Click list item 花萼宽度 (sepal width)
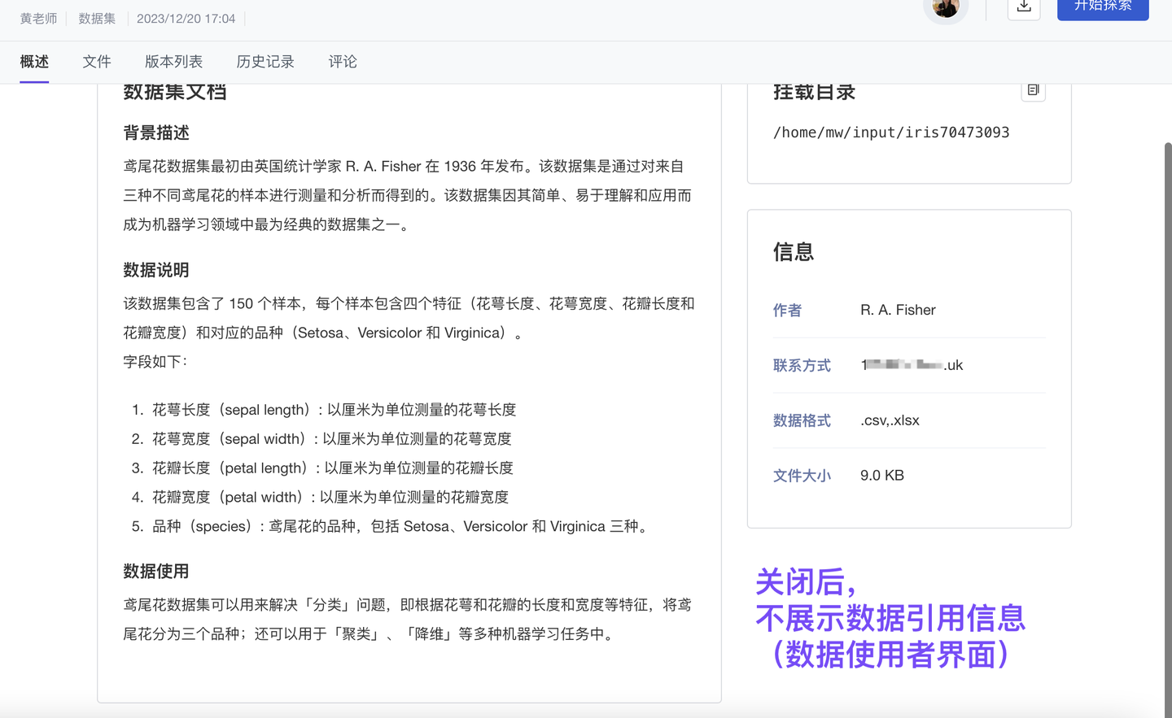Viewport: 1172px width, 718px height. 332,439
